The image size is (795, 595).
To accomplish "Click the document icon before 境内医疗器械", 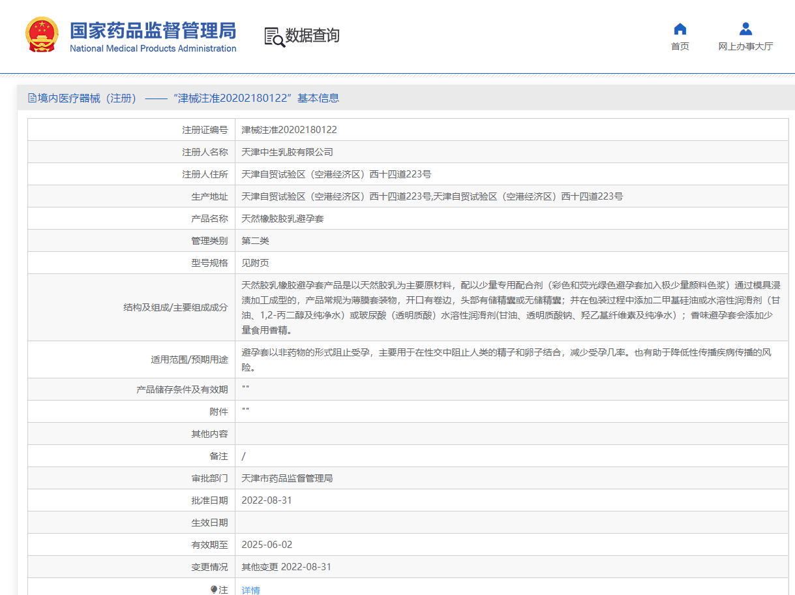I will [32, 99].
